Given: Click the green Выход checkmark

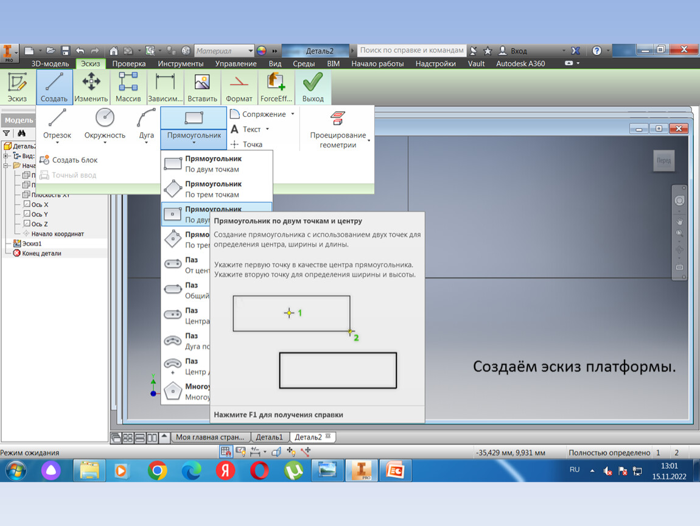Looking at the screenshot, I should [x=313, y=88].
